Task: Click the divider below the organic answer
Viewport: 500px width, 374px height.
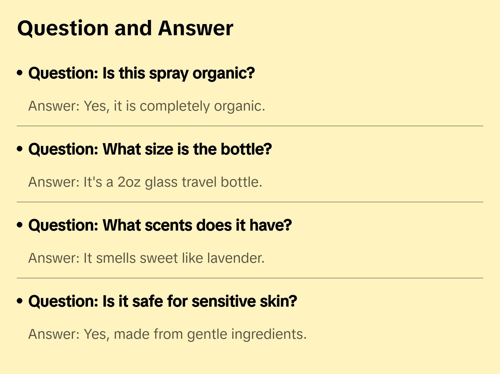Action: (x=250, y=126)
